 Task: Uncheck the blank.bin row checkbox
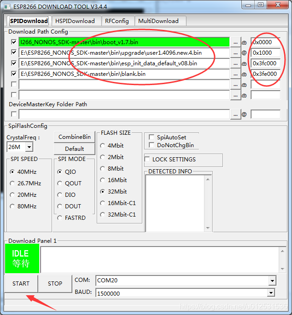(14, 74)
